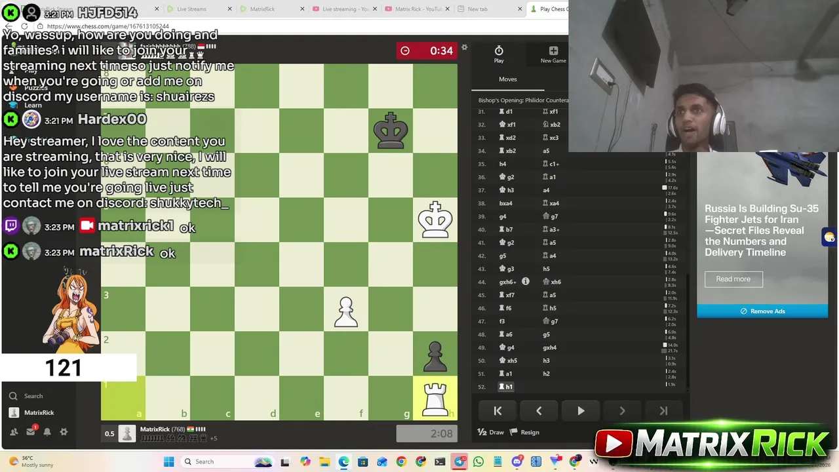Open the Search item in chess.com sidebar

tap(26, 396)
